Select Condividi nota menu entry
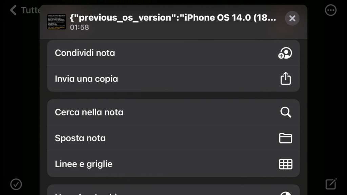 pyautogui.click(x=173, y=53)
